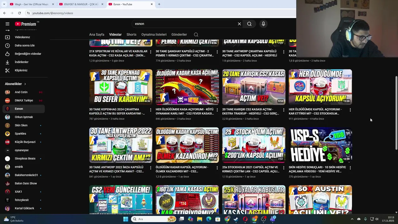Open options for Her Öldüğümde Kapsül video

click(x=350, y=110)
